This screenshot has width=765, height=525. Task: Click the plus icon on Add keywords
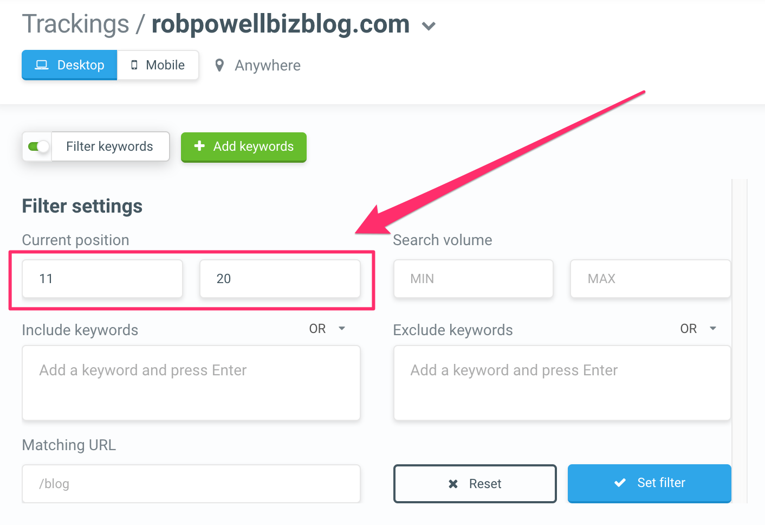coord(200,146)
